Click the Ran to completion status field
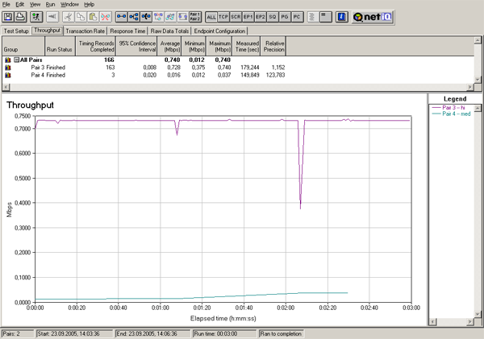 pyautogui.click(x=282, y=333)
